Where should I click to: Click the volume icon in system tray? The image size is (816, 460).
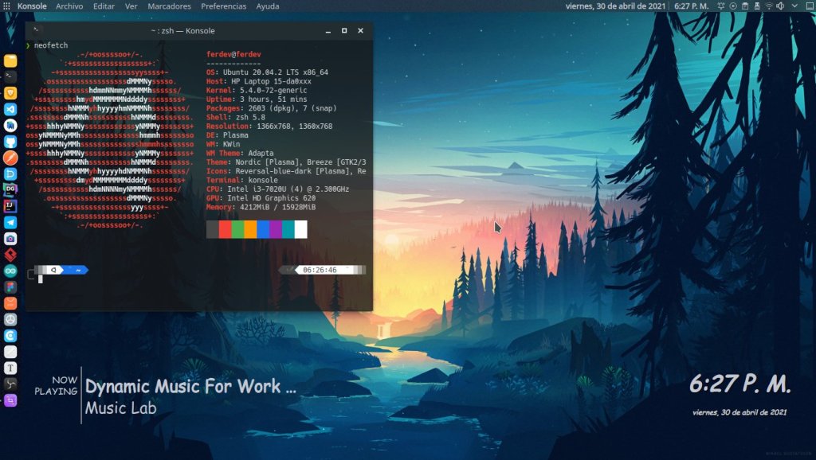tap(782, 6)
